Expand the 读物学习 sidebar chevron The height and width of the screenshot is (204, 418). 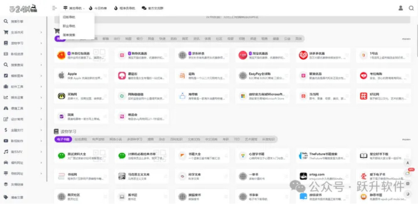coord(41,43)
